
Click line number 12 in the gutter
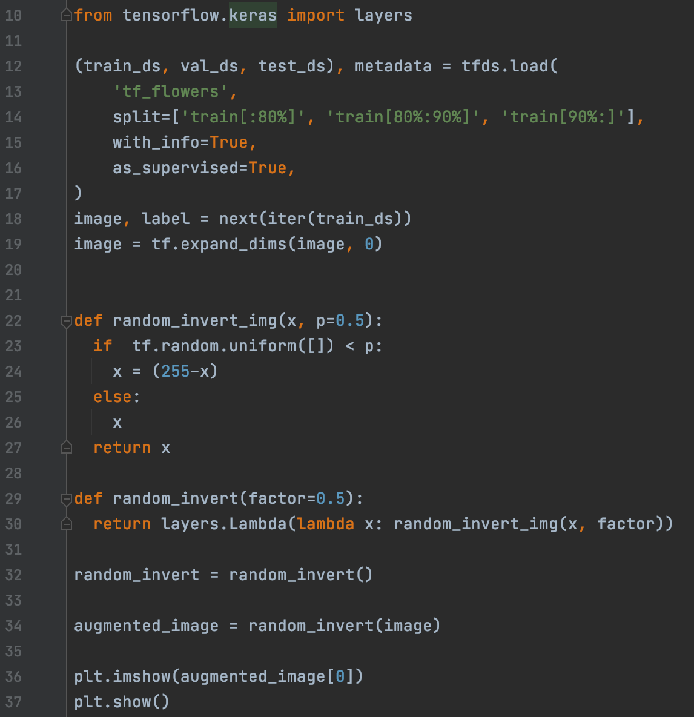click(x=13, y=66)
